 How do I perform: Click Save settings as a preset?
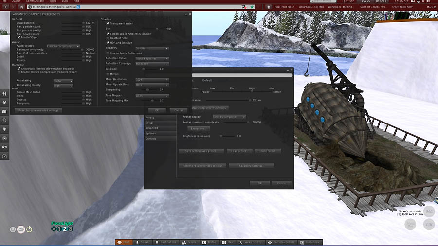(x=201, y=151)
